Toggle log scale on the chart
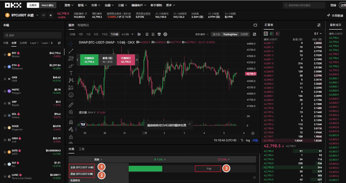The height and width of the screenshot is (183, 346). coord(248,140)
